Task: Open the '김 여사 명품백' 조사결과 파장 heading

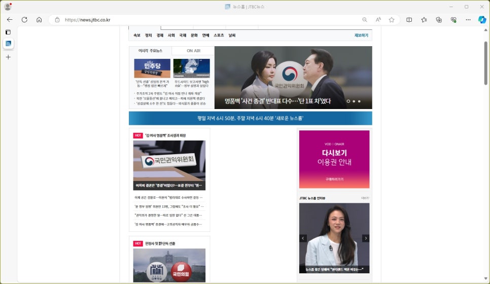Action: point(166,135)
